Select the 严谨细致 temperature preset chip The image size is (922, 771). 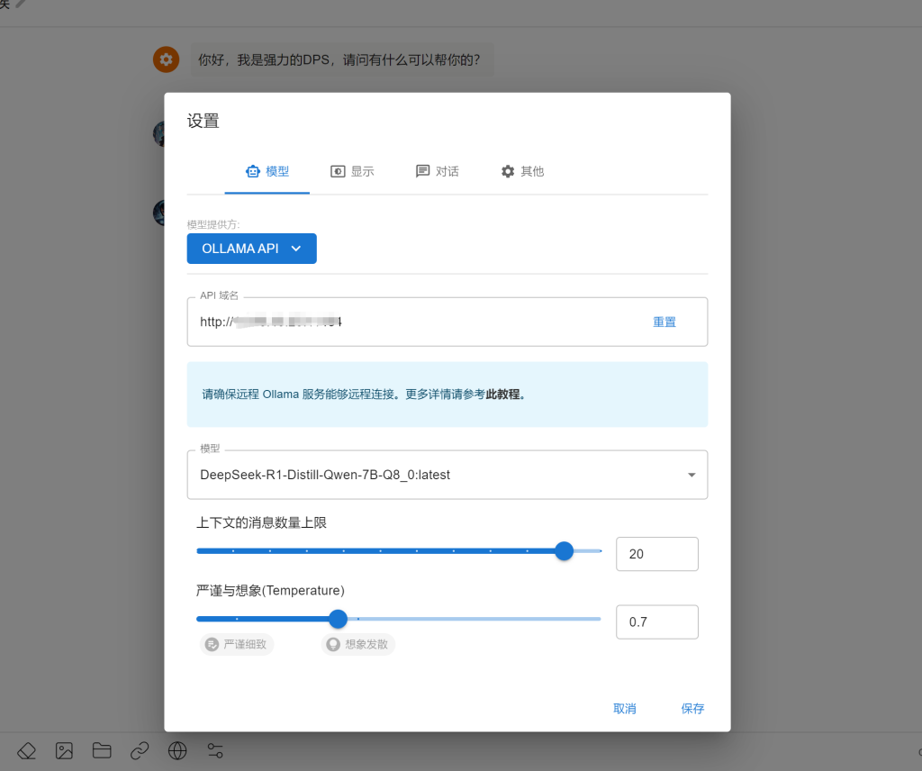click(x=236, y=644)
